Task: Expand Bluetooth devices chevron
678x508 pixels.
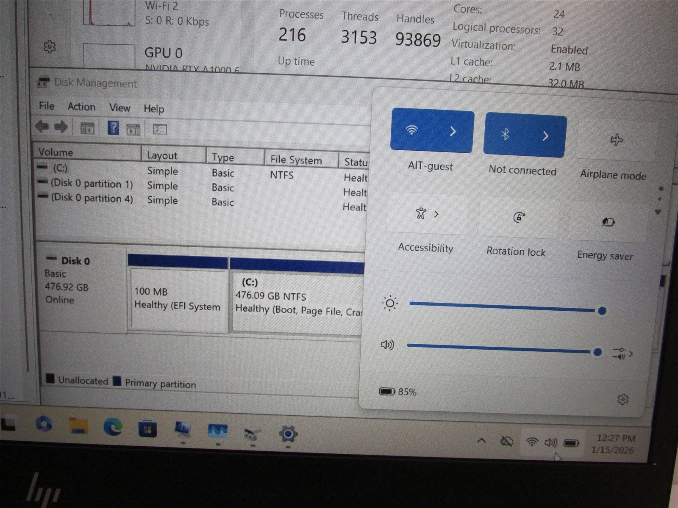Action: [546, 136]
